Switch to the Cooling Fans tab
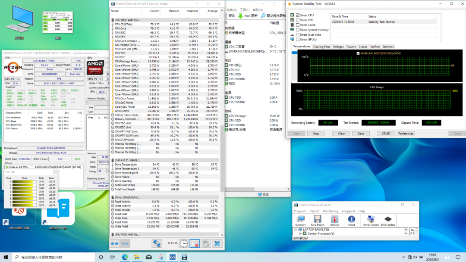The height and width of the screenshot is (262, 466). pyautogui.click(x=321, y=47)
